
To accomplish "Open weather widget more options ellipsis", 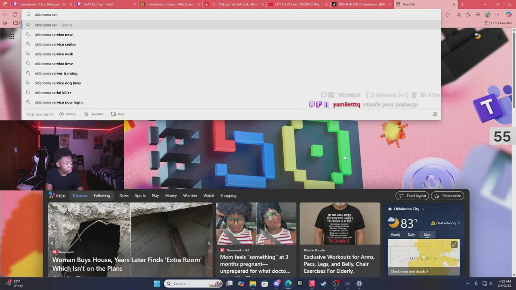I will [x=456, y=209].
